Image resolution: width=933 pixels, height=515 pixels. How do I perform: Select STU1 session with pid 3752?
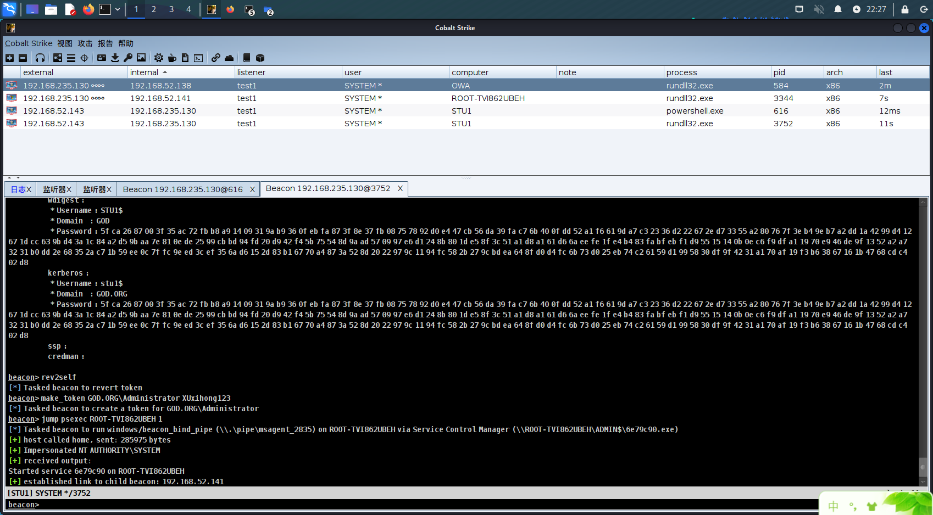[x=466, y=124]
